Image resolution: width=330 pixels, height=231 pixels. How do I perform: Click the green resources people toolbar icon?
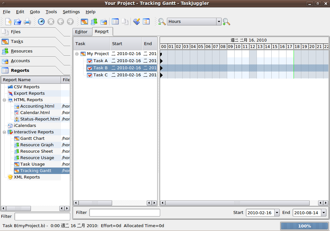click(x=94, y=22)
